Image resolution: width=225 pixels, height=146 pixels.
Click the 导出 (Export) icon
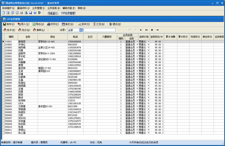(34, 24)
